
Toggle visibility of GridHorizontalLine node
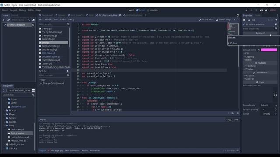pos(33,25)
